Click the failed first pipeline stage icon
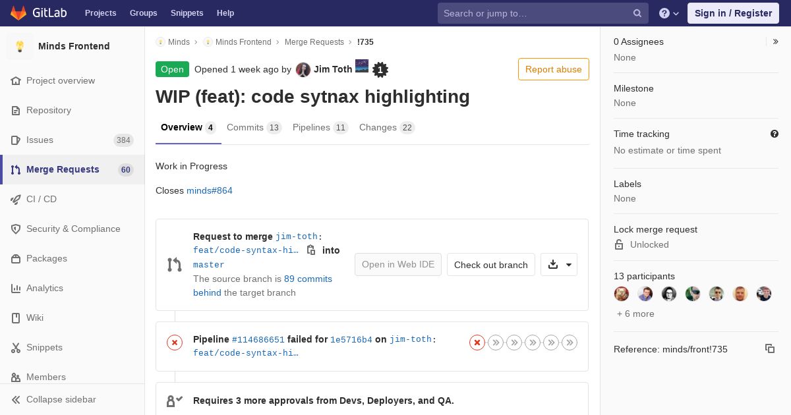The image size is (791, 415). [477, 343]
